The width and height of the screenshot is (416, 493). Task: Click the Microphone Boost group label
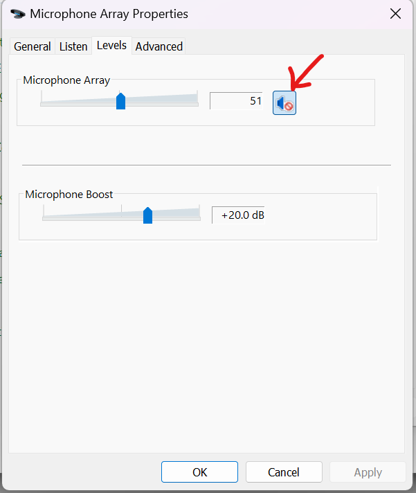pyautogui.click(x=69, y=195)
